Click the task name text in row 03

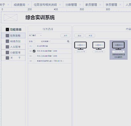(47, 56)
